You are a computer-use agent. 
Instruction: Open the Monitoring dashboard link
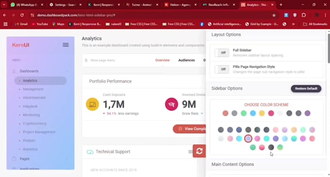31,115
